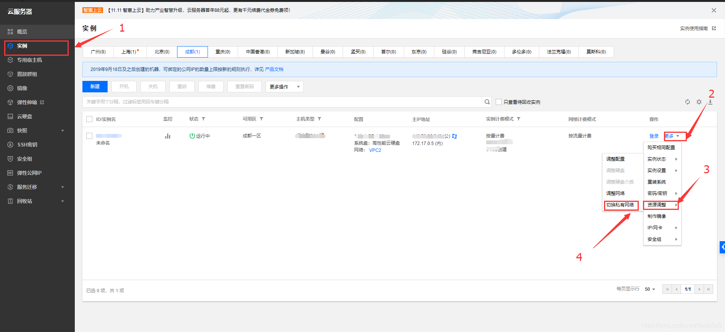This screenshot has width=725, height=332.
Task: Click the convert IP icon next to the public IP
Action: 454,136
